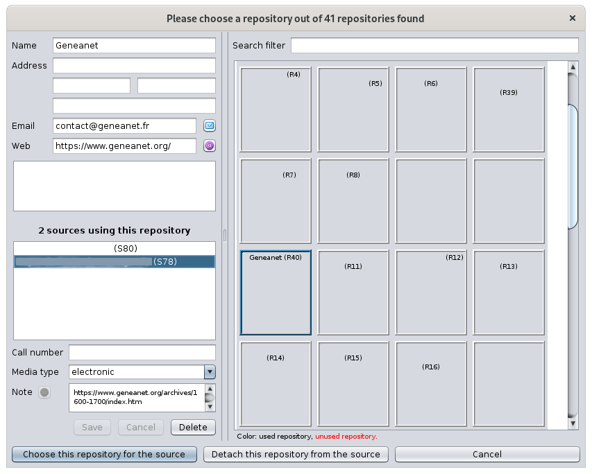This screenshot has width=592, height=474.
Task: Select the Geneanet (R40) repository tile
Action: tap(276, 292)
